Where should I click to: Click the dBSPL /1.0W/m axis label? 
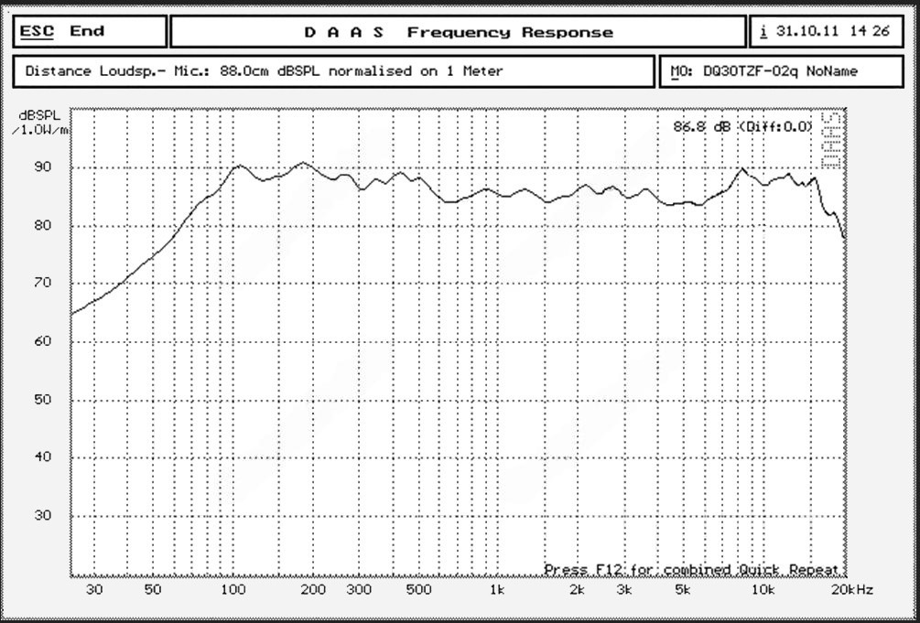(40, 123)
